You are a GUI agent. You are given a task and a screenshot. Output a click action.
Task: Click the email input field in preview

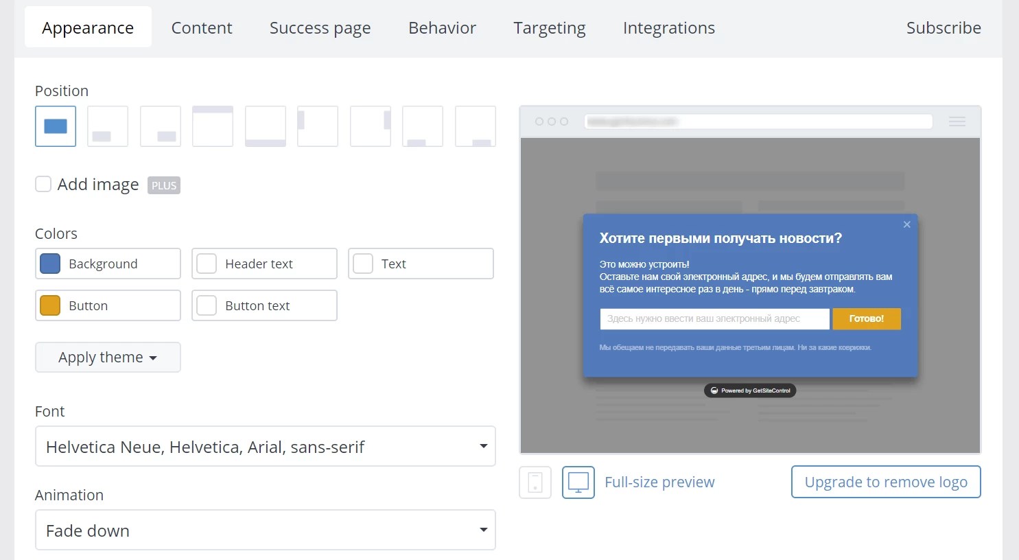tap(714, 318)
